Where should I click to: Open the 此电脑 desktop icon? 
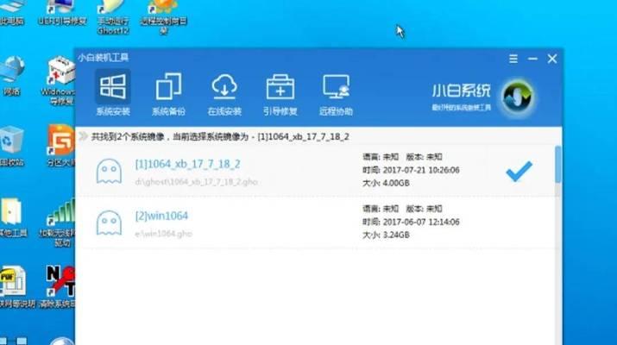click(x=11, y=13)
